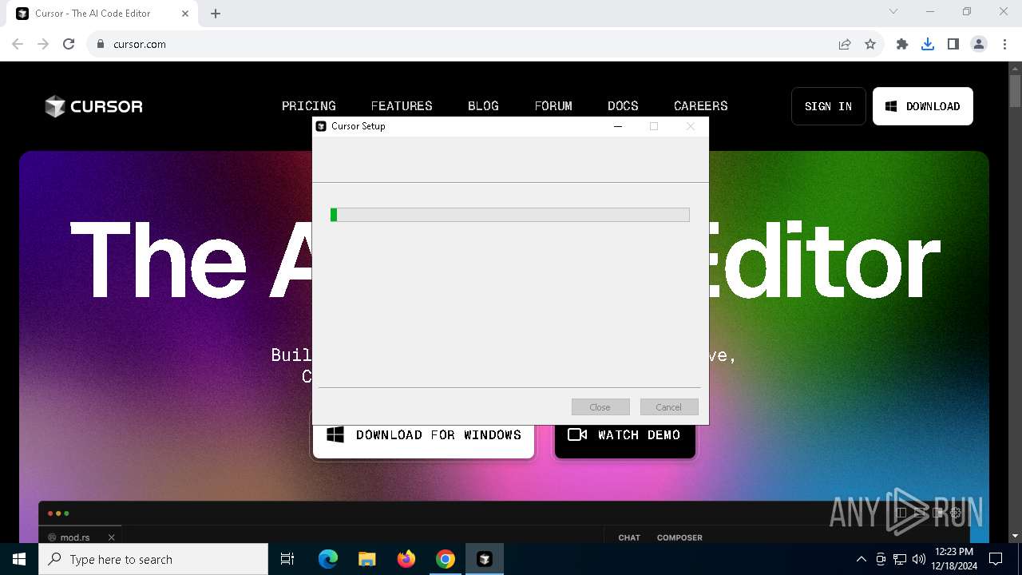The image size is (1022, 575).
Task: Click Cursor Setup title bar icon
Action: pos(321,126)
